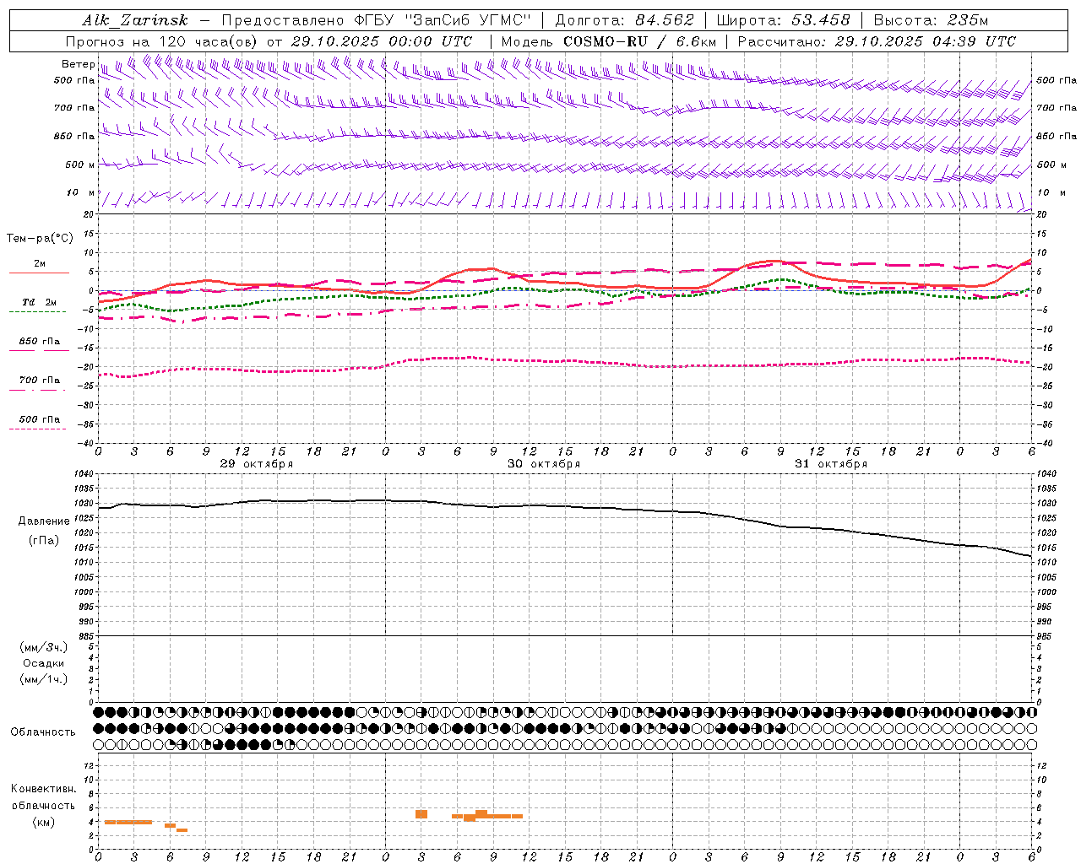Viewport: 1081px width, 864px height.
Task: Click the '500 м' wind level label on left
Action: coord(79,165)
